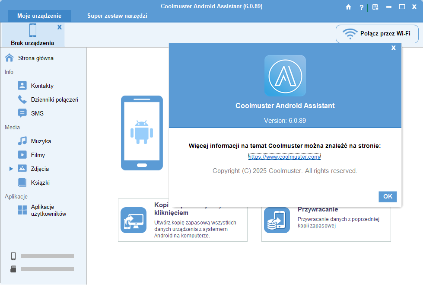Image resolution: width=423 pixels, height=285 pixels.
Task: Click the Media section label
Action: click(12, 127)
